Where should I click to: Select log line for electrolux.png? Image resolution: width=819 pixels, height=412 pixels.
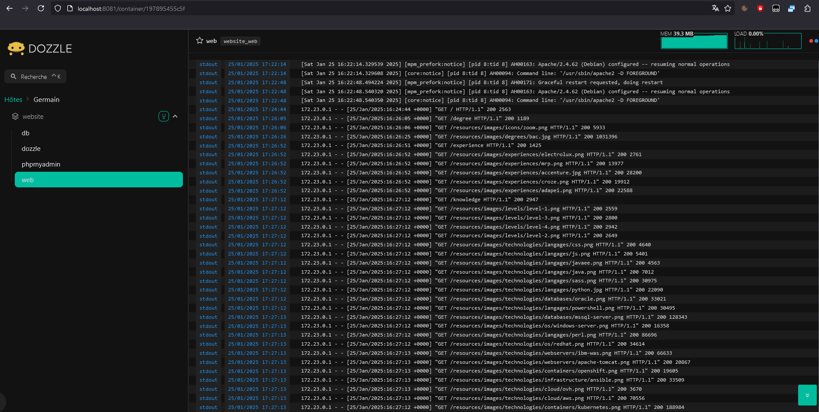pos(504,154)
